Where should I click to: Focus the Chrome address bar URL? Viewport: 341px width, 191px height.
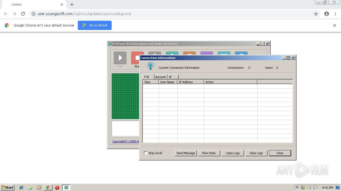[84, 14]
